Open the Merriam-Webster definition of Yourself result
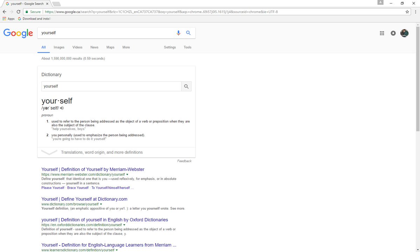The width and height of the screenshot is (420, 252). pos(93,169)
